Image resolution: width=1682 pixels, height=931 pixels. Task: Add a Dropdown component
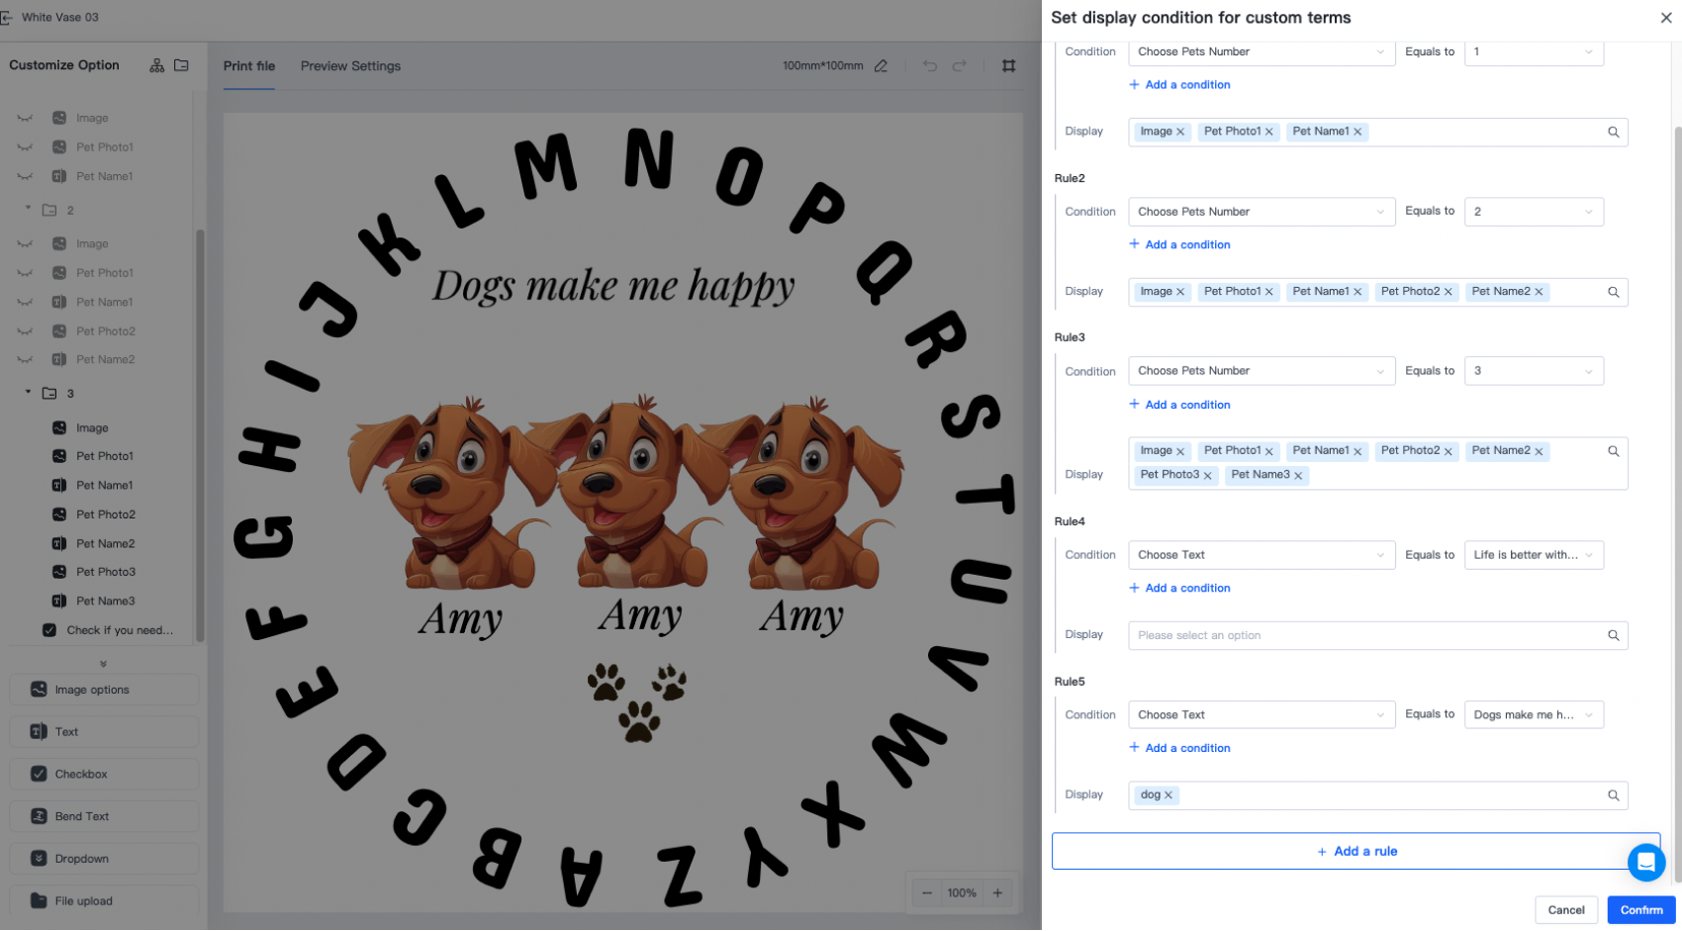tap(104, 859)
